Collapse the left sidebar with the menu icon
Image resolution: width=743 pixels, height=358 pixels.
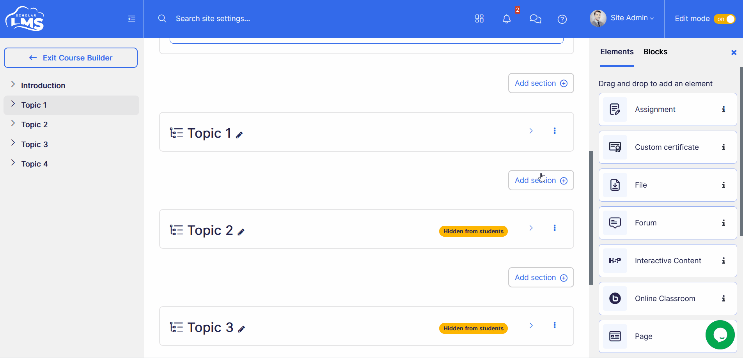click(131, 19)
